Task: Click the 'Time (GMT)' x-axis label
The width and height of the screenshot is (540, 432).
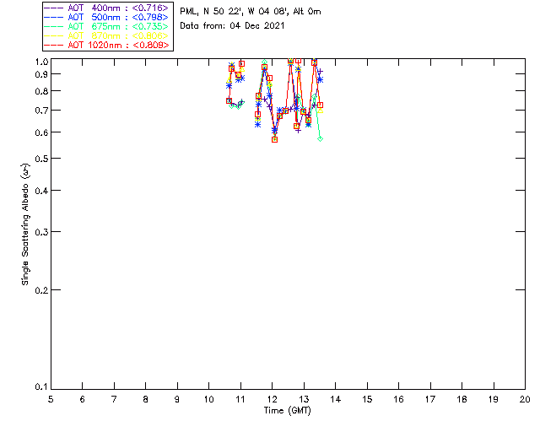Action: pyautogui.click(x=288, y=410)
